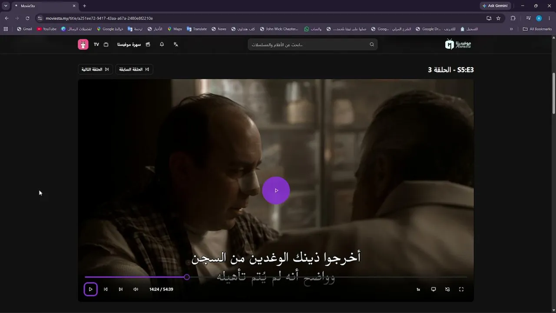The height and width of the screenshot is (313, 556).
Task: Open the browser extensions menu
Action: [x=513, y=18]
